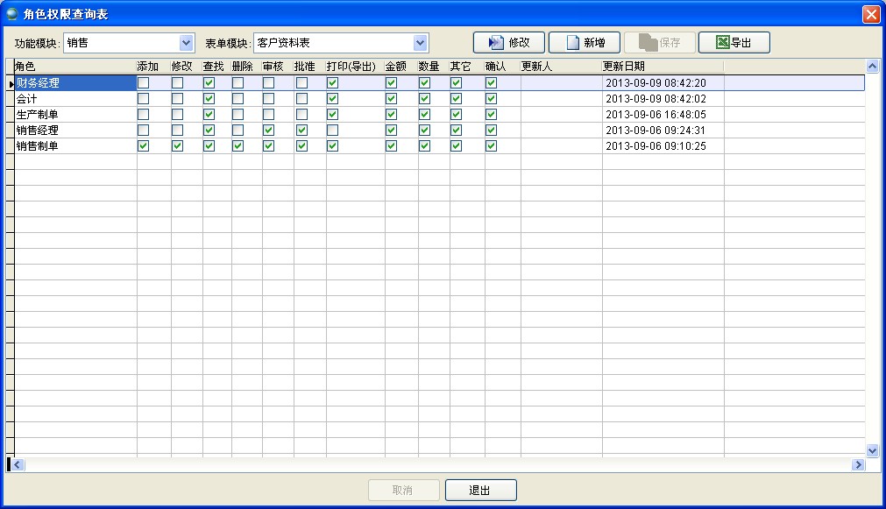The width and height of the screenshot is (886, 509).
Task: Click the vertical scrollbar down arrow
Action: [872, 450]
